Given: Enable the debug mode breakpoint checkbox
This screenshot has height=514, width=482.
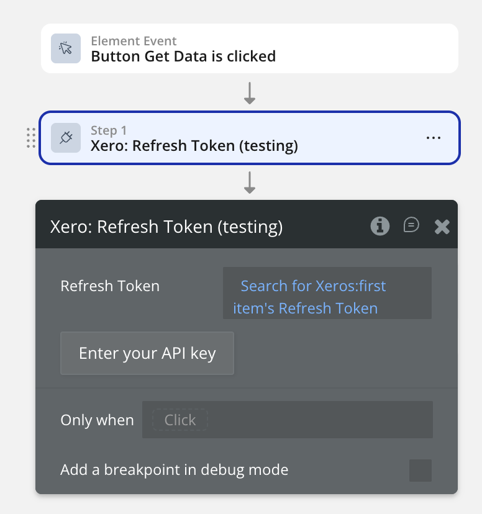Looking at the screenshot, I should pos(421,470).
